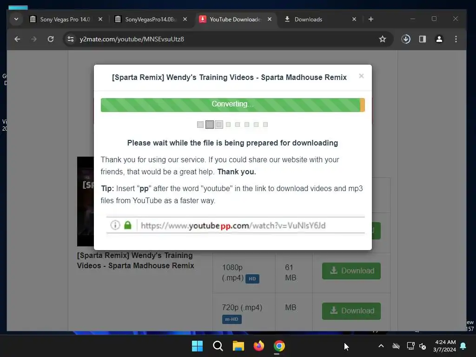Open the notification bell in the tray
This screenshot has width=476, height=357.
[463, 346]
